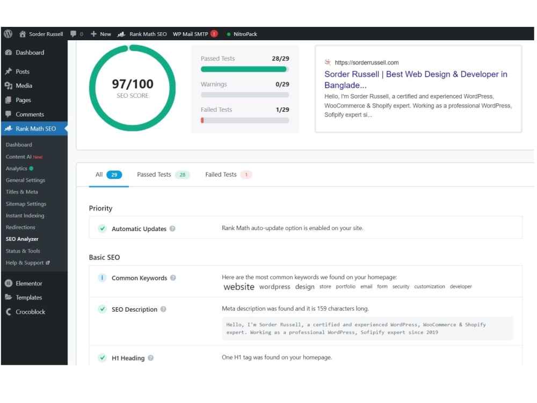Click the WordPress logo in admin bar
The image size is (537, 403).
tap(8, 34)
